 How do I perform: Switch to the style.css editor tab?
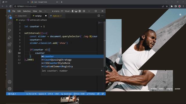tap(57, 16)
